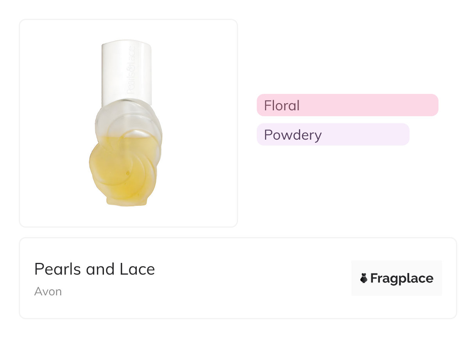This screenshot has height=338, width=476.
Task: Open the Avon brand link
Action: 48,291
